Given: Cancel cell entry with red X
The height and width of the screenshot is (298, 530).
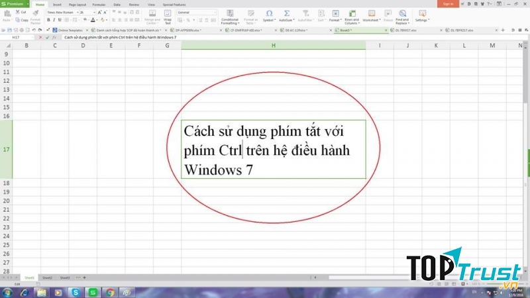Looking at the screenshot, I should click(40, 37).
